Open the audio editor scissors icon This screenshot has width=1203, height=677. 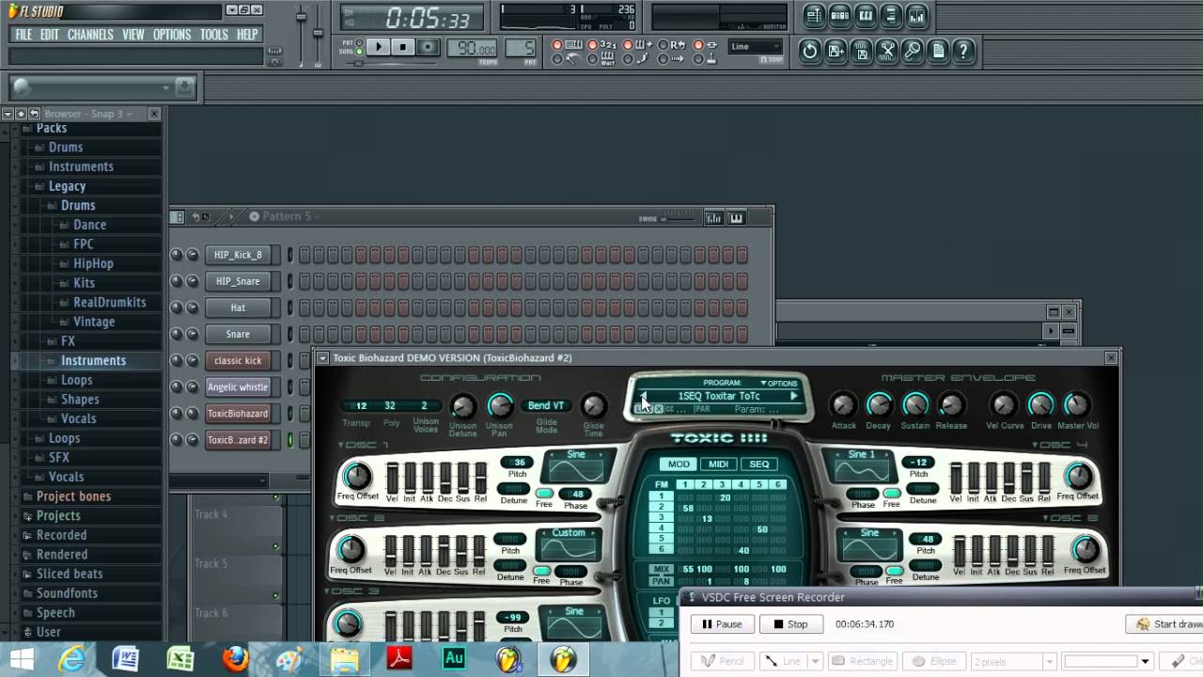tap(886, 52)
